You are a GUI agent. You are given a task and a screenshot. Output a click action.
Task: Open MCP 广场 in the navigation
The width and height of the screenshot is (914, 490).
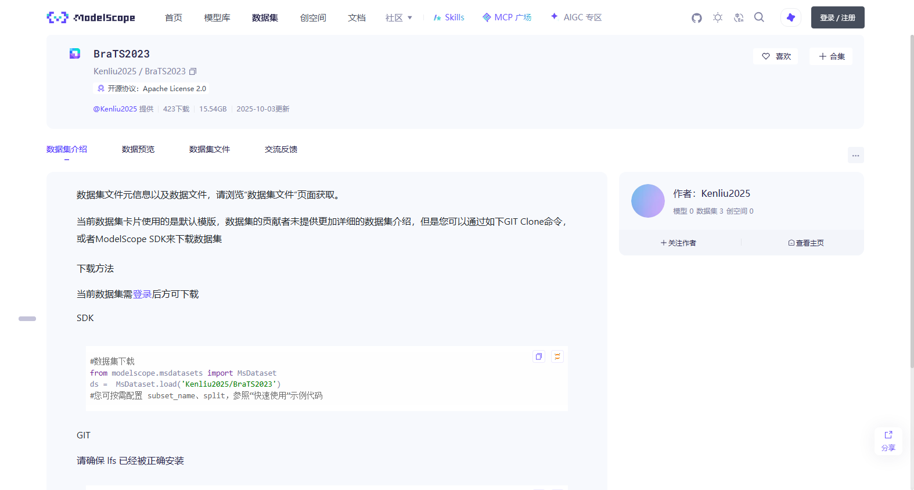coord(507,17)
